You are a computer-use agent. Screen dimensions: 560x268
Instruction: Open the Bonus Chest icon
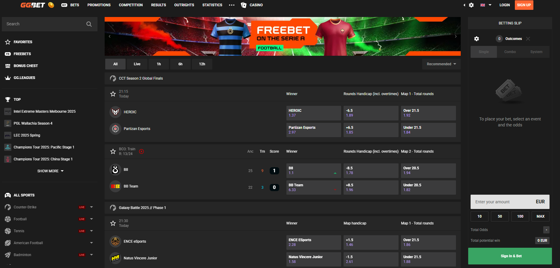point(8,66)
